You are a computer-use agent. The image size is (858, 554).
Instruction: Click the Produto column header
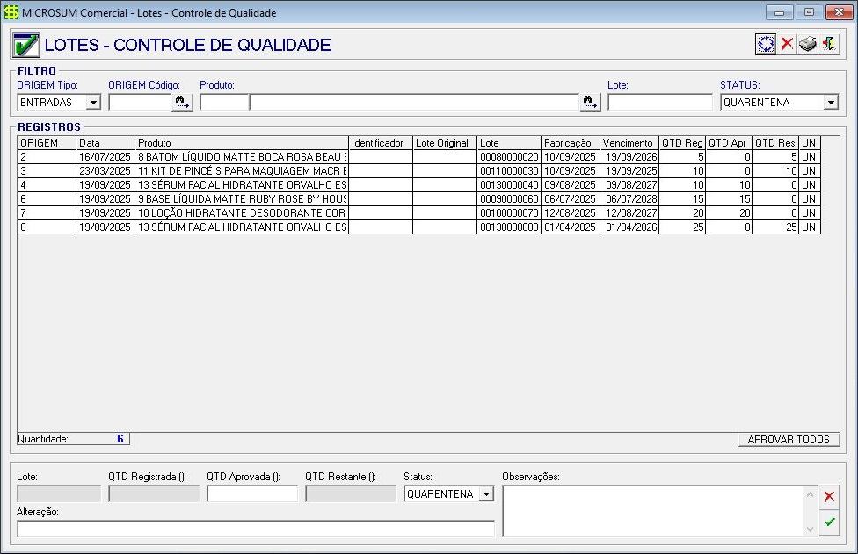point(242,142)
